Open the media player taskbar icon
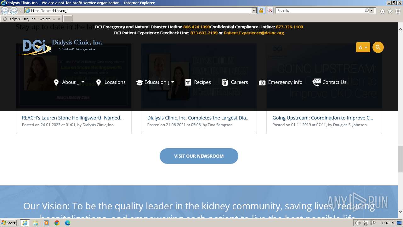The width and height of the screenshot is (403, 227). pyautogui.click(x=46, y=223)
